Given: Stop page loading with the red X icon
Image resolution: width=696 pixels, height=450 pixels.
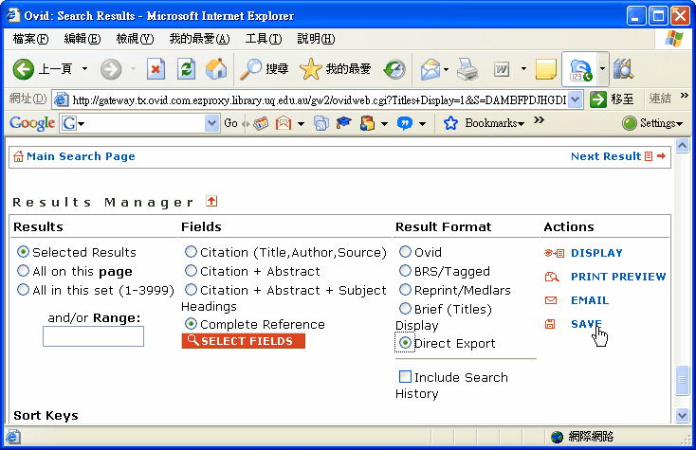Looking at the screenshot, I should click(x=156, y=69).
